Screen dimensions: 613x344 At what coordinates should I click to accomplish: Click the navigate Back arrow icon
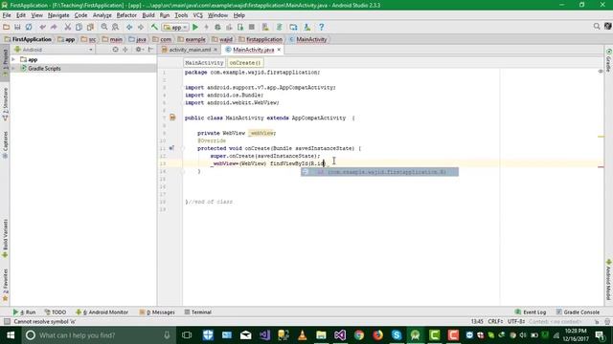129,27
